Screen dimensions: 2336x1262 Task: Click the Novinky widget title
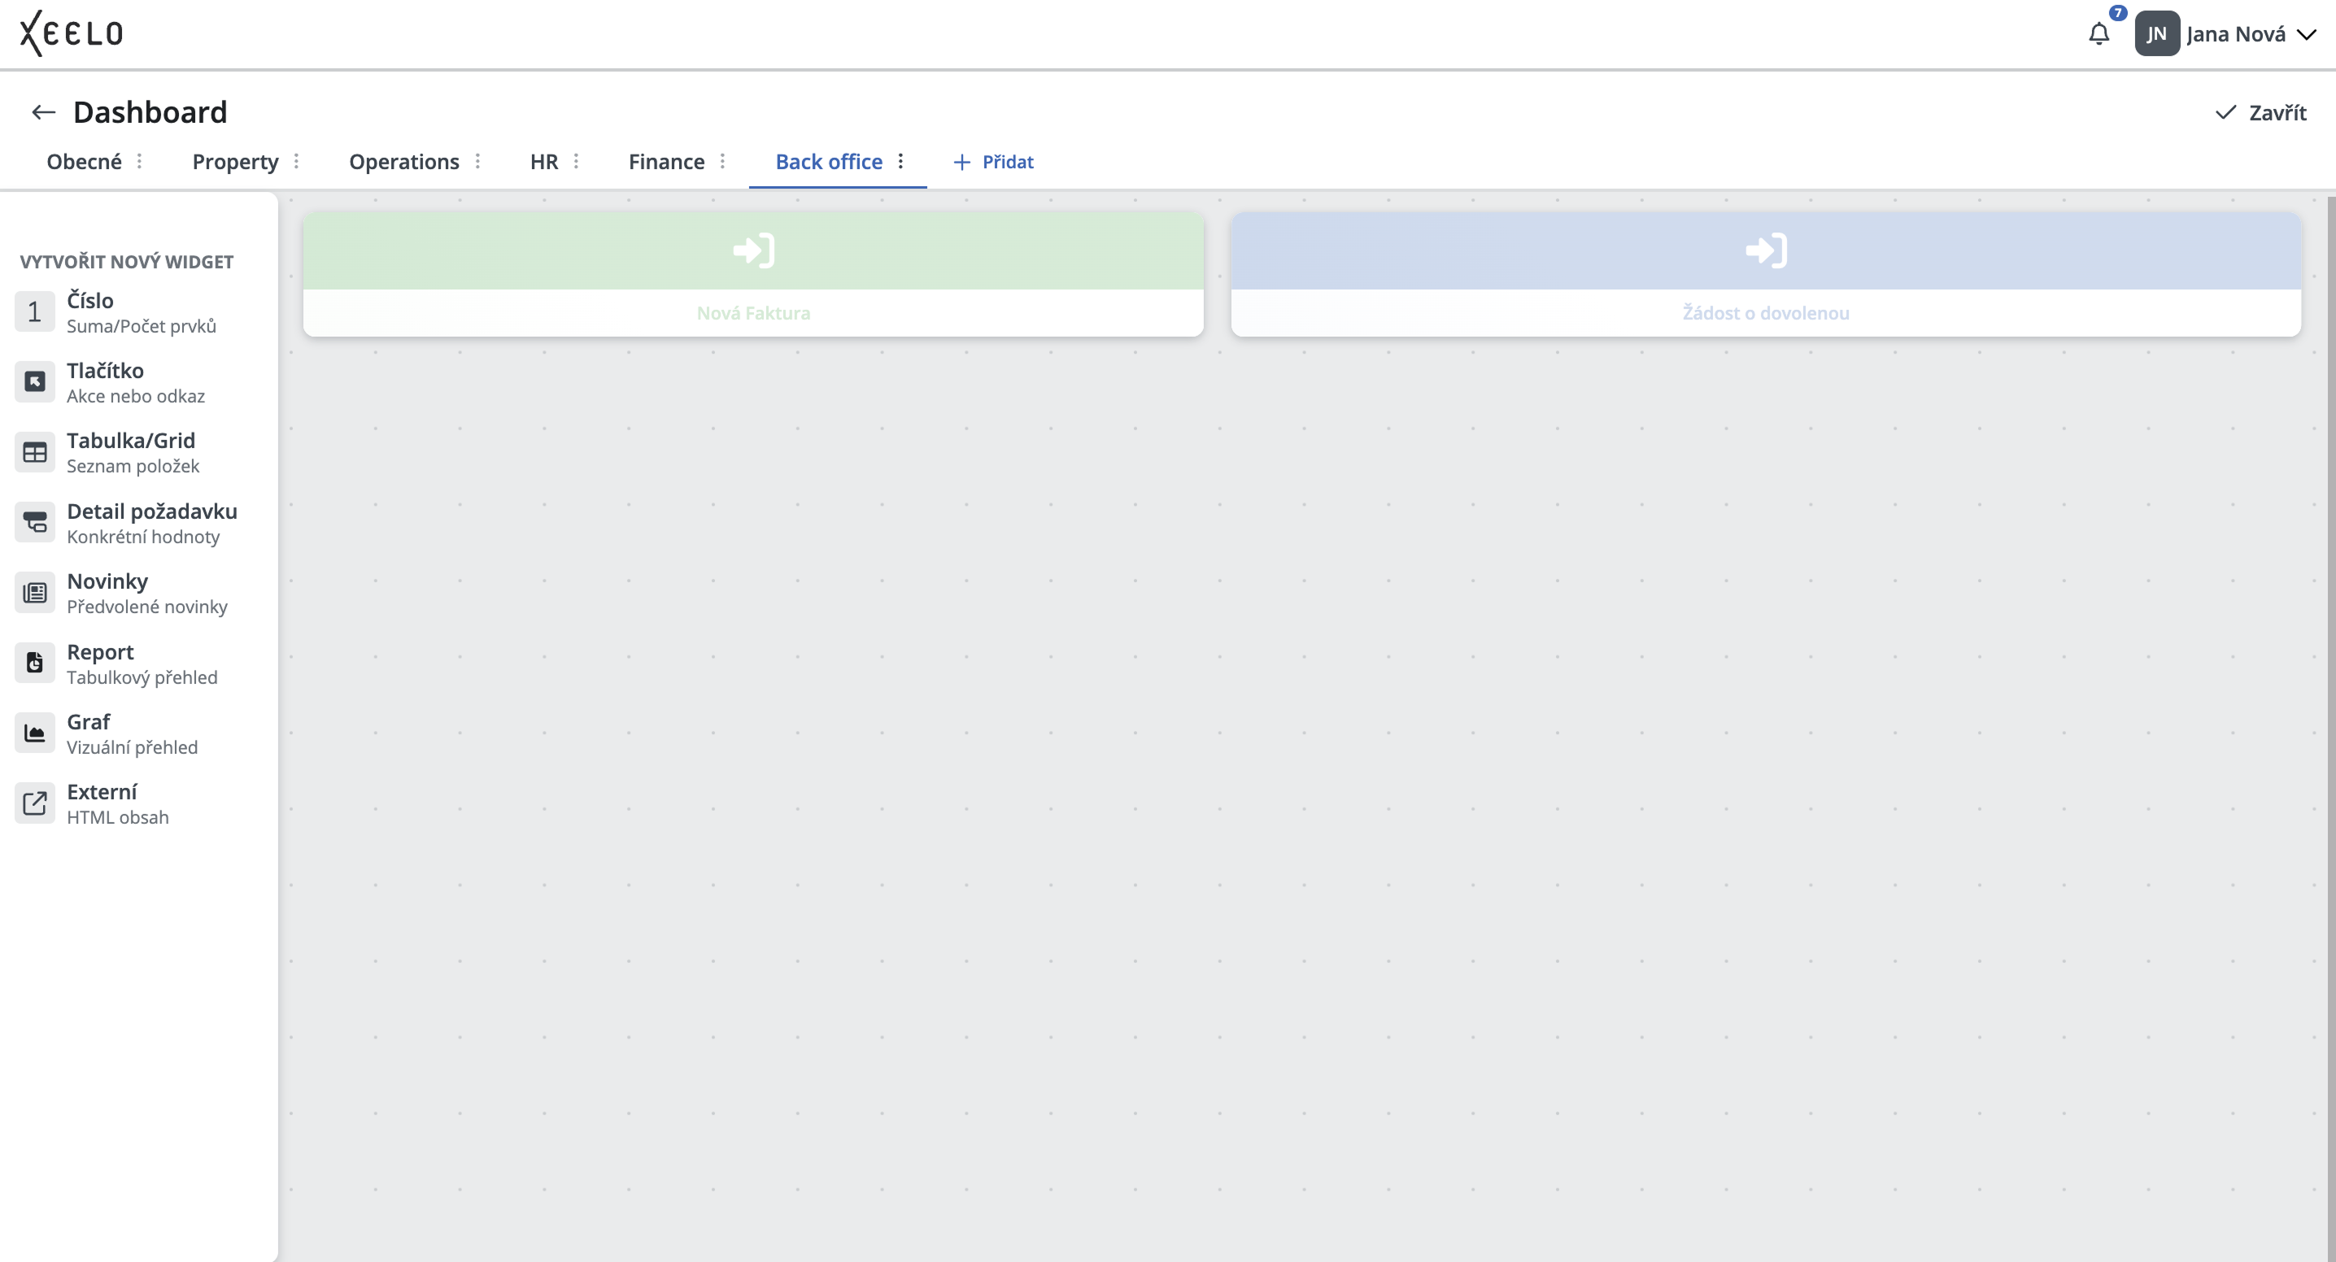107,581
